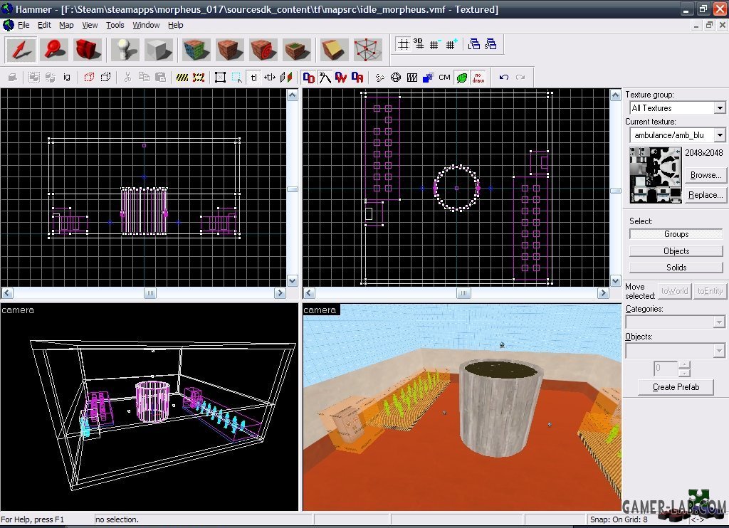This screenshot has width=729, height=528.
Task: Open the Current texture dropdown
Action: pyautogui.click(x=719, y=135)
